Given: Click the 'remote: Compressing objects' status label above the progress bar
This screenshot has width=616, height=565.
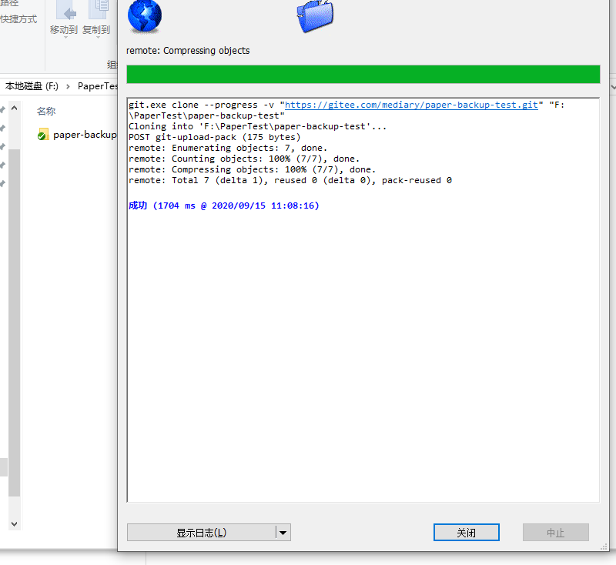Looking at the screenshot, I should pos(188,51).
